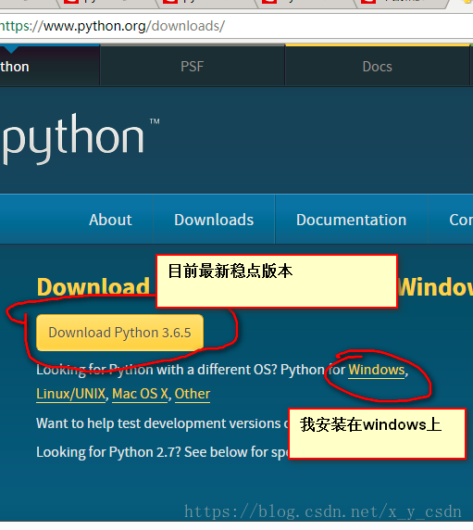The height and width of the screenshot is (530, 473).
Task: Follow the Windows download link
Action: click(377, 370)
